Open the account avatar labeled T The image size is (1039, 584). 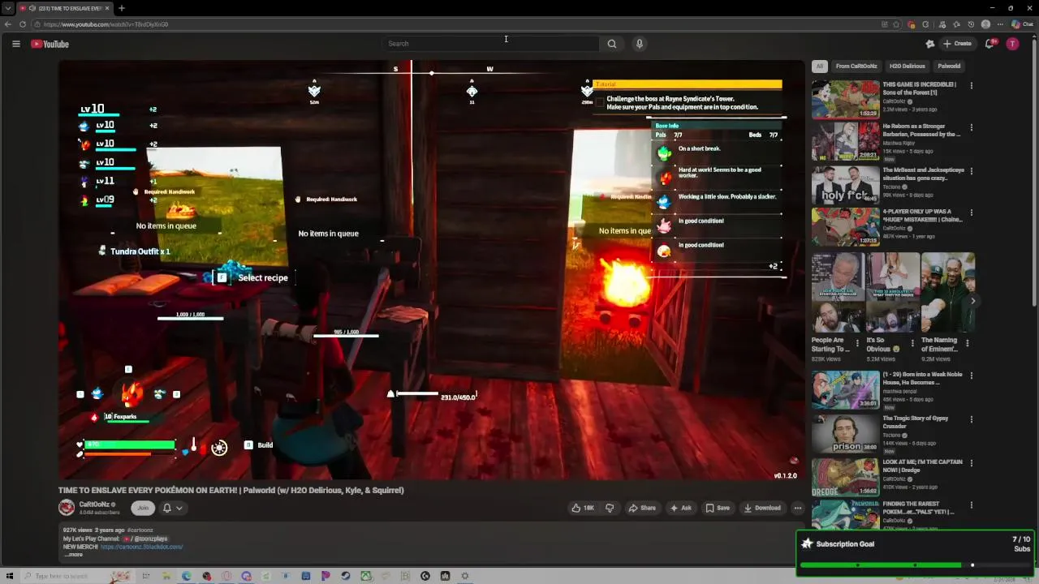click(x=1012, y=44)
